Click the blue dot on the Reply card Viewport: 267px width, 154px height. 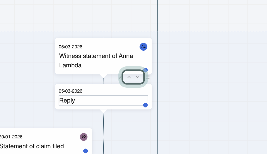145,105
